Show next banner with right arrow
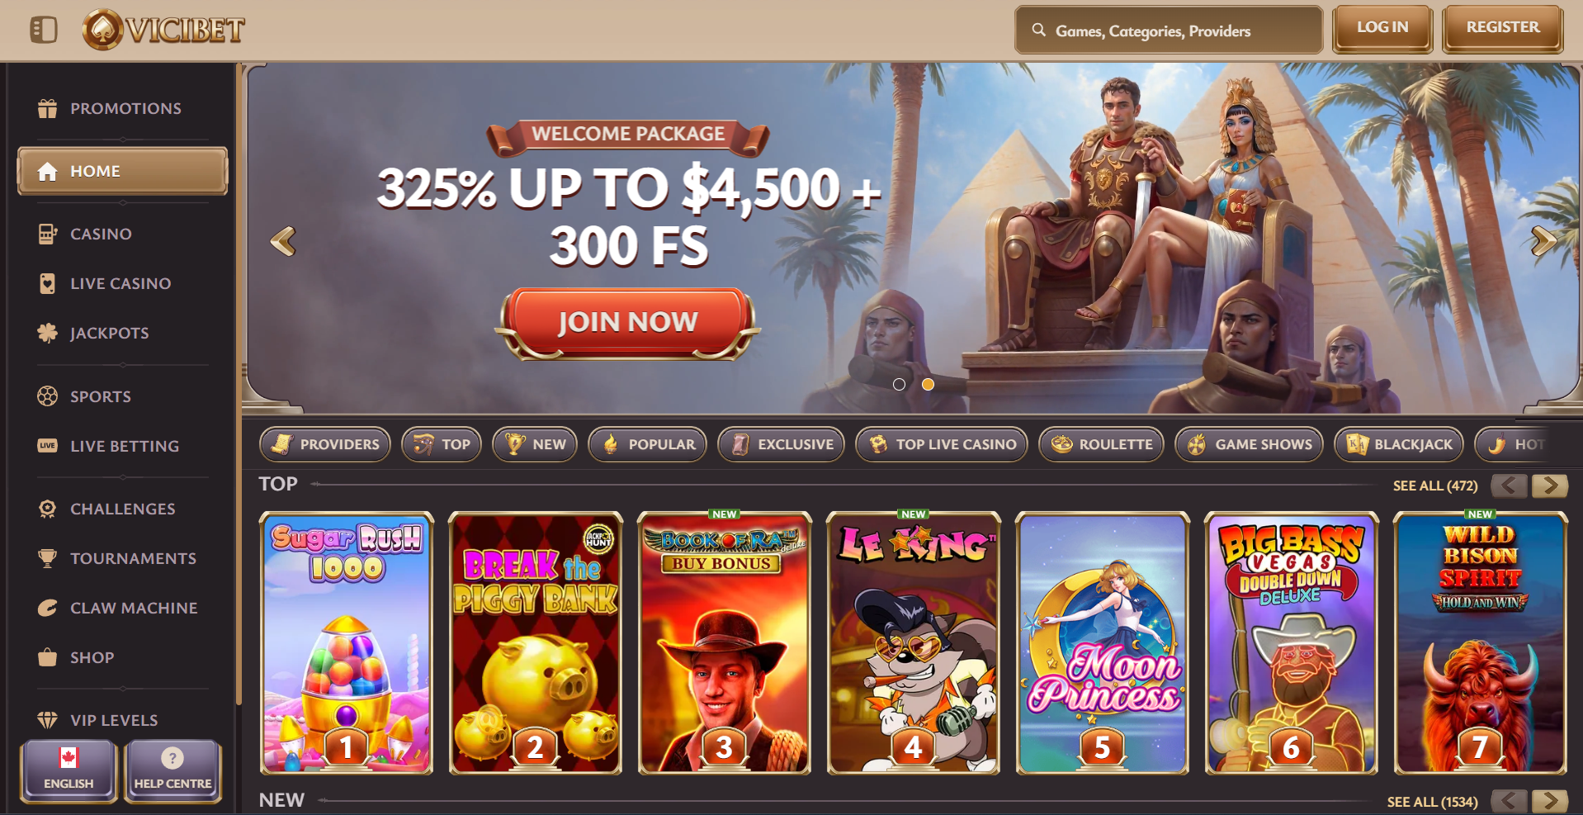1583x815 pixels. (1543, 241)
